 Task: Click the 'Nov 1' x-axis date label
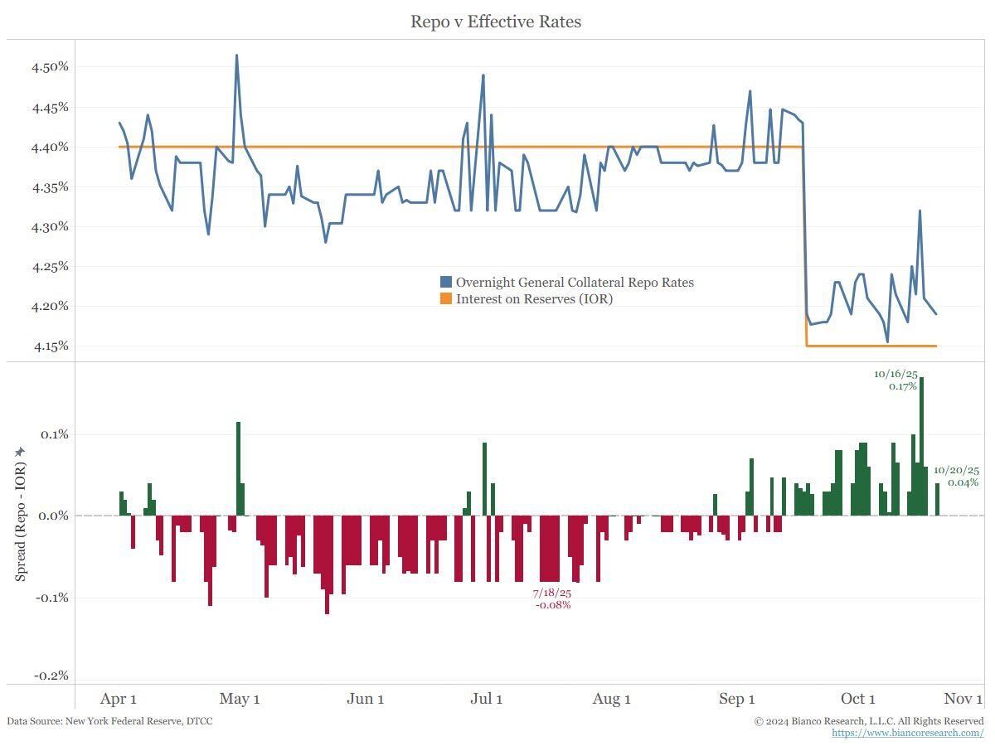pyautogui.click(x=963, y=699)
